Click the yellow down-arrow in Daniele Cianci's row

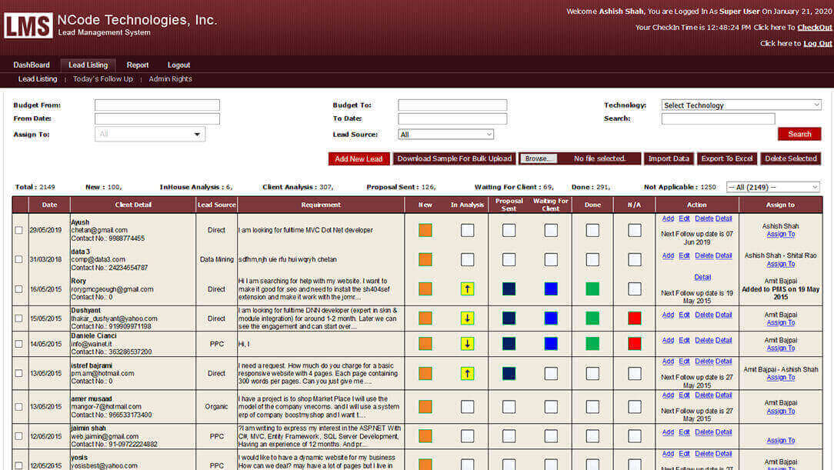(467, 344)
